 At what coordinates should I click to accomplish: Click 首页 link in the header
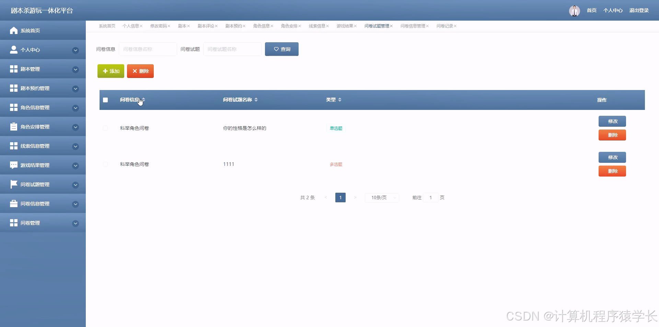591,11
